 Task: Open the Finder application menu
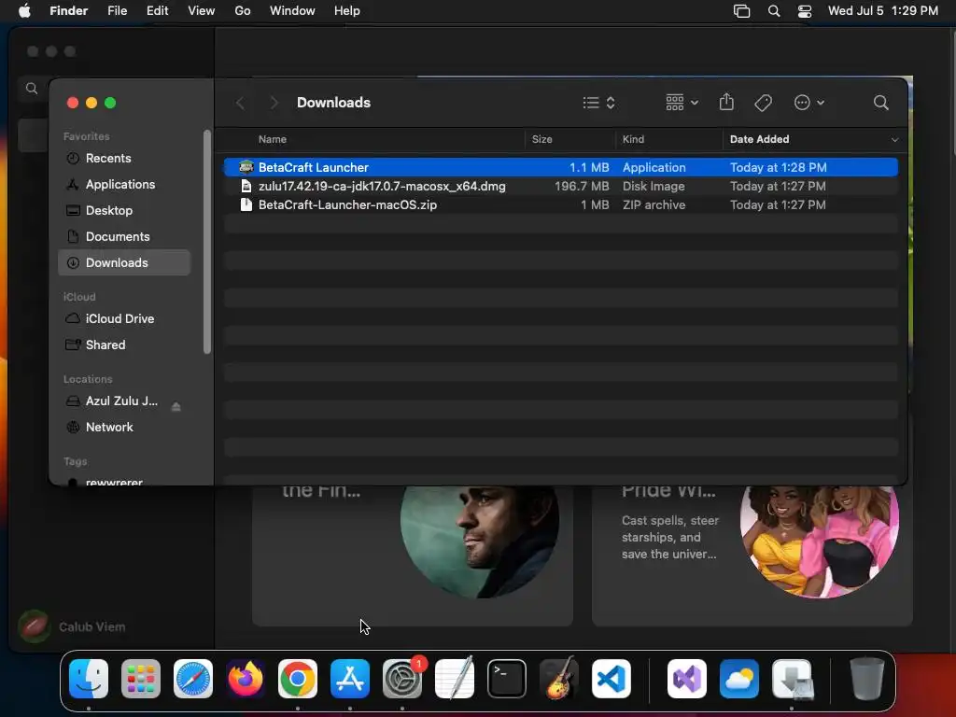pyautogui.click(x=69, y=11)
